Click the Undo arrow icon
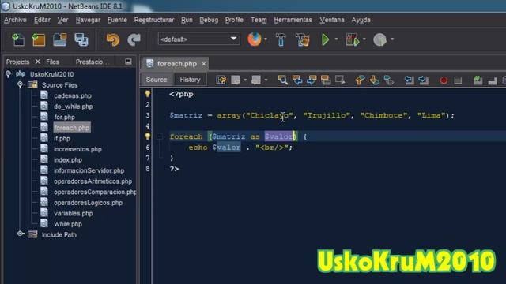This screenshot has height=284, width=506. click(113, 39)
